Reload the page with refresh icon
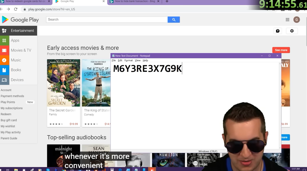 pyautogui.click(x=15, y=9)
